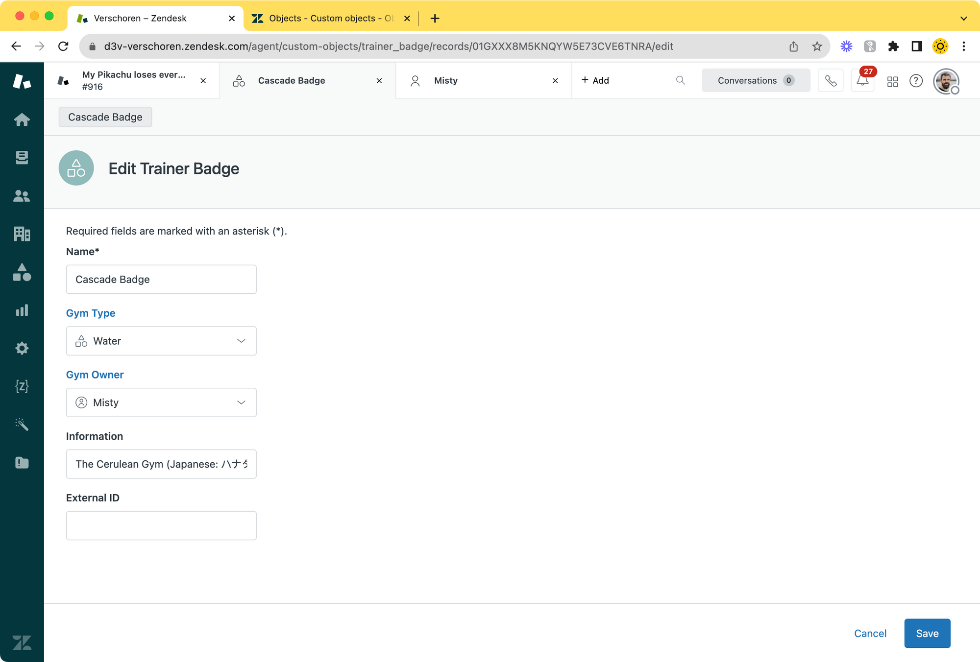980x662 pixels.
Task: Open the Reporting bar chart icon
Action: tap(22, 310)
